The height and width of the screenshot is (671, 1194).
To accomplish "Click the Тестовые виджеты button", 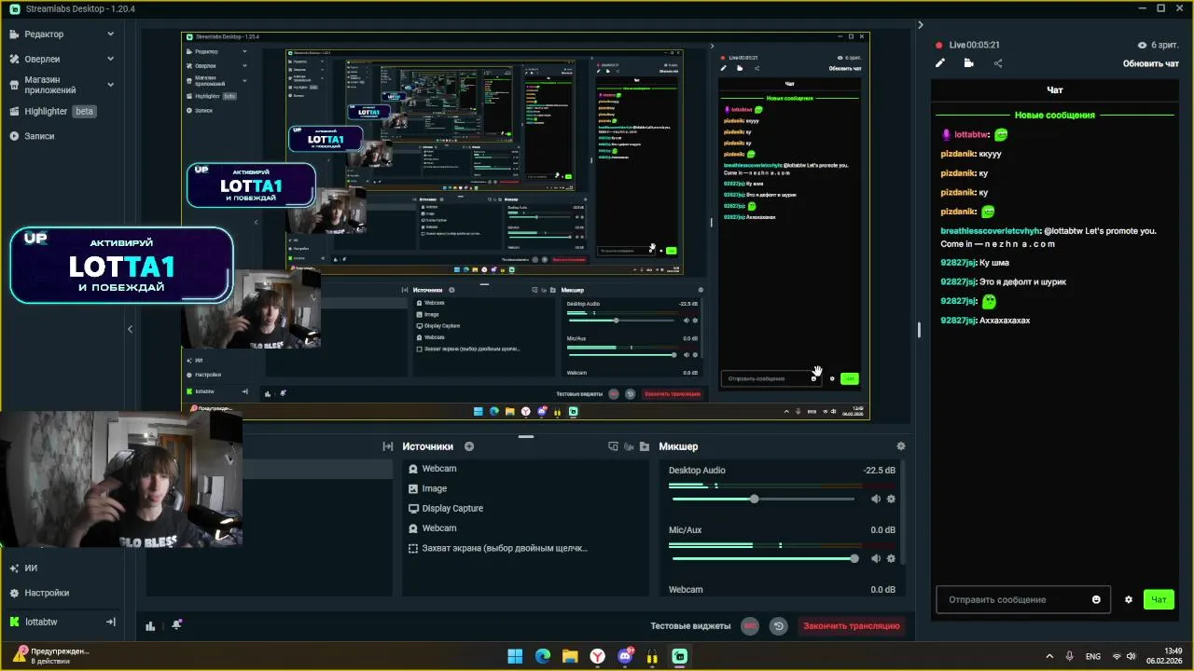I will (x=690, y=626).
